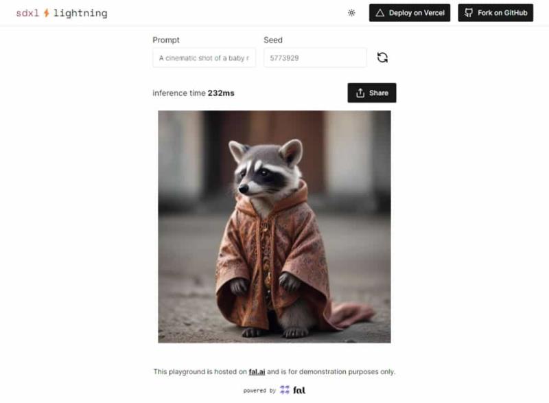Click the upload arrow icon in Share
549x403 pixels.
tap(360, 93)
